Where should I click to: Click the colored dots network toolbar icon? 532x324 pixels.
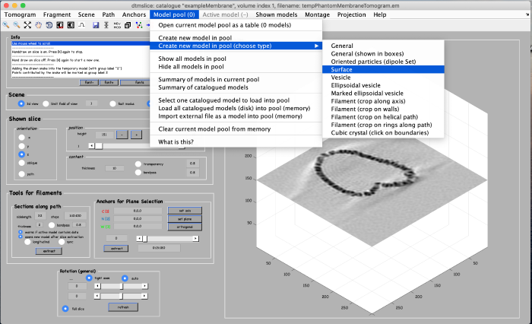[x=139, y=25]
